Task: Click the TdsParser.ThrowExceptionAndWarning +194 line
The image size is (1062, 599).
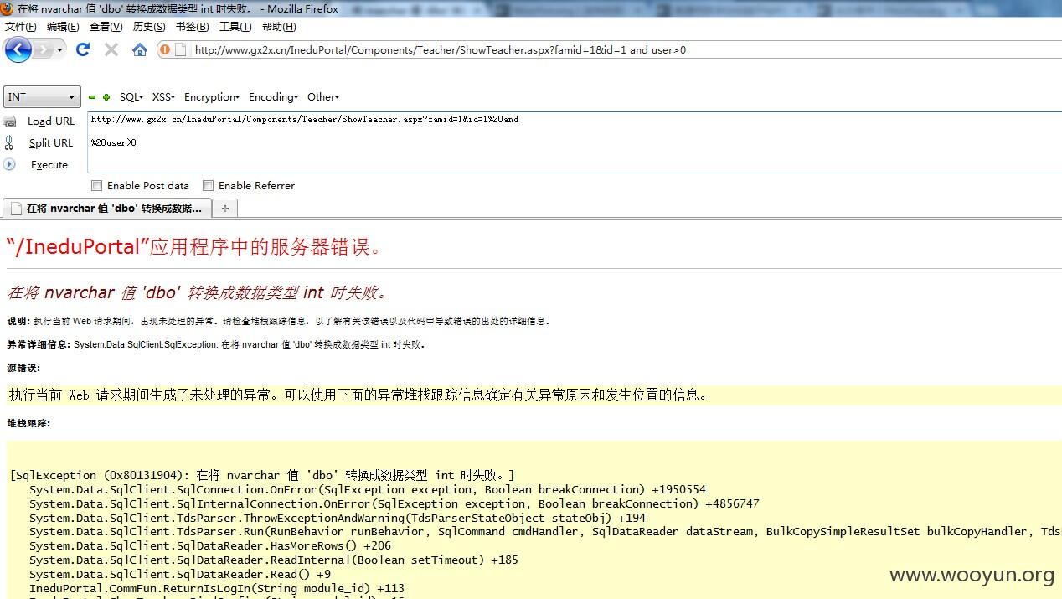Action: [x=337, y=518]
